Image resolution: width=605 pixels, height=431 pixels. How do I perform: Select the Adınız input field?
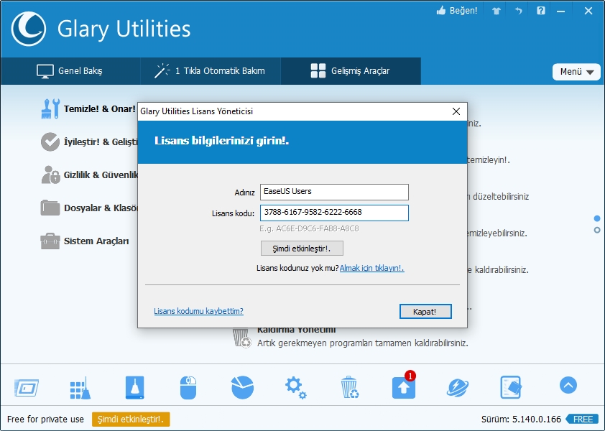pos(334,192)
